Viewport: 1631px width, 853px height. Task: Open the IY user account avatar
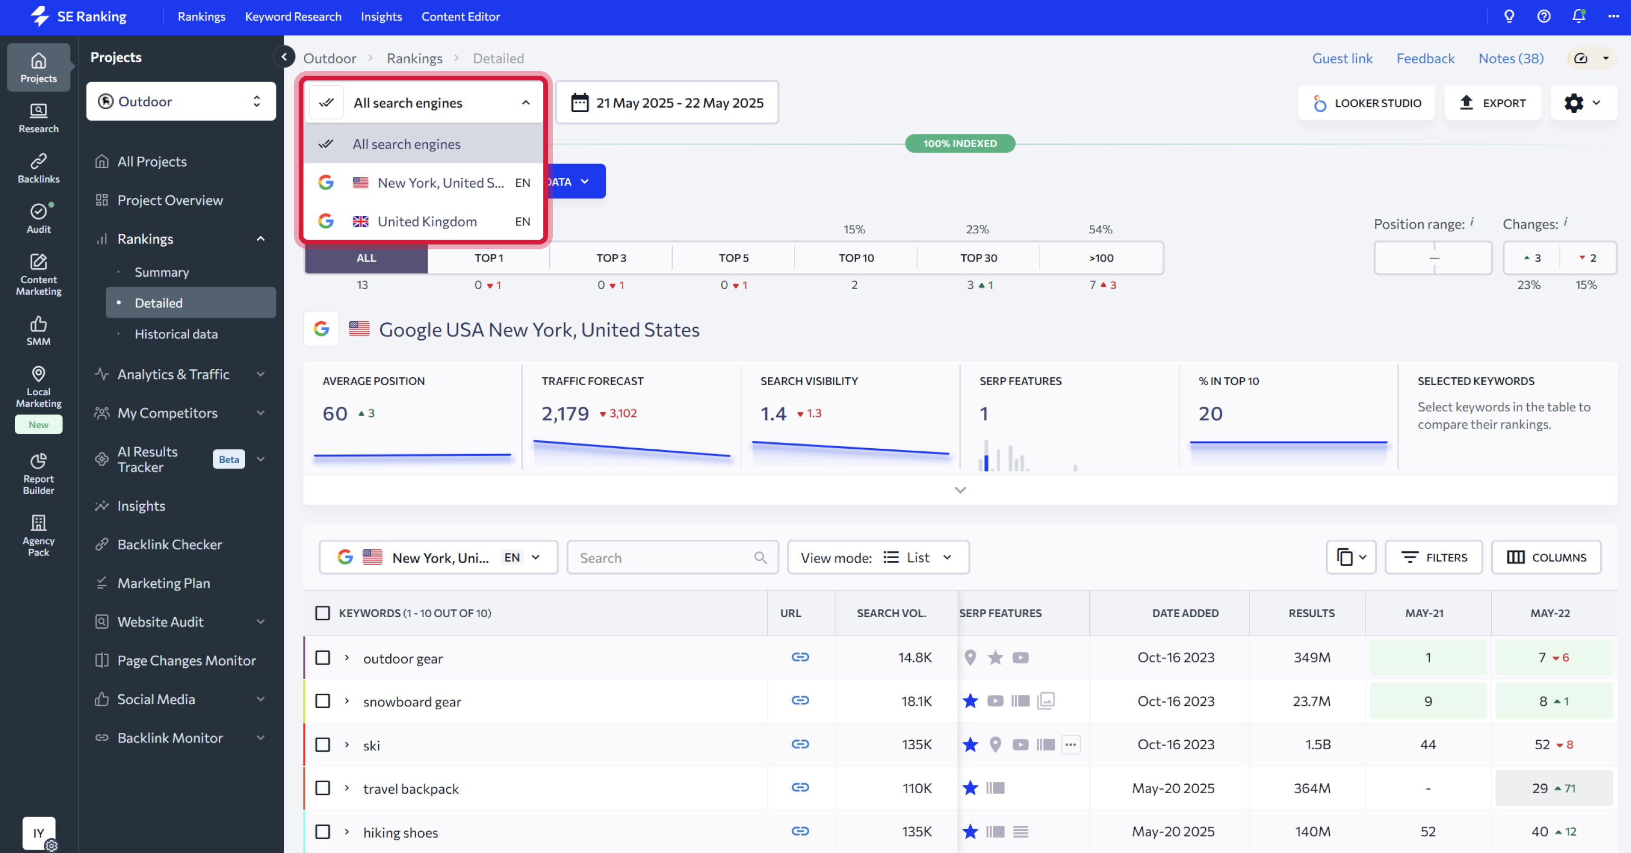39,833
